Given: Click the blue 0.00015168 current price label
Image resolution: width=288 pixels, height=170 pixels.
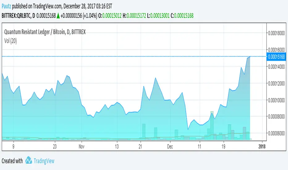Looking at the screenshot, I should [276, 57].
